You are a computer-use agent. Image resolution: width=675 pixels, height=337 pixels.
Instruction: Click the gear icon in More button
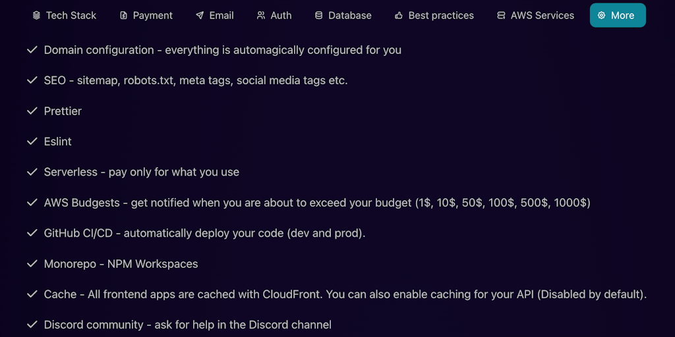(601, 15)
